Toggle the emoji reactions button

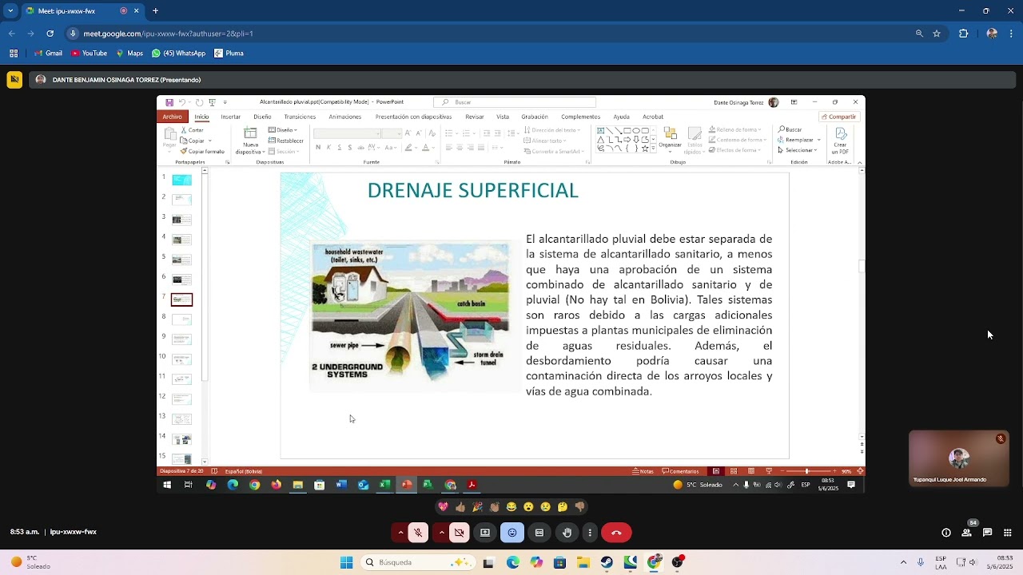(x=512, y=533)
